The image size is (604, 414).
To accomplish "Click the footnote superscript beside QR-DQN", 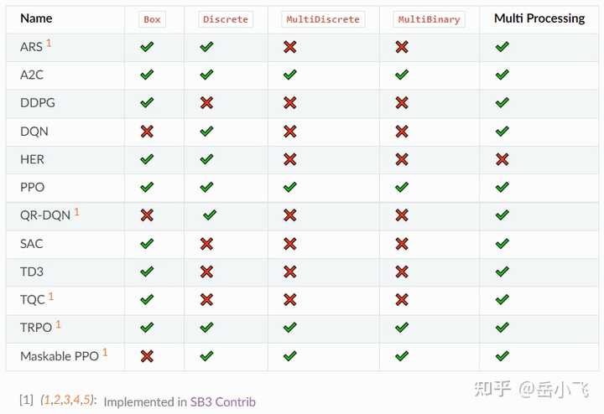I will [x=76, y=212].
